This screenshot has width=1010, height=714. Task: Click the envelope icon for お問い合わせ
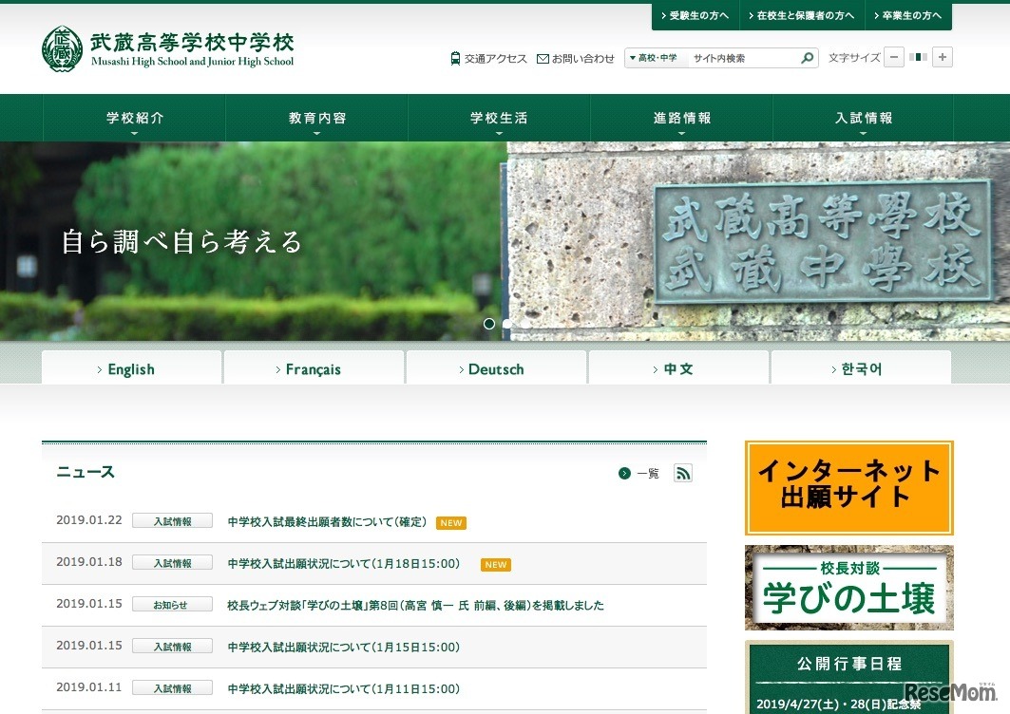tap(541, 58)
